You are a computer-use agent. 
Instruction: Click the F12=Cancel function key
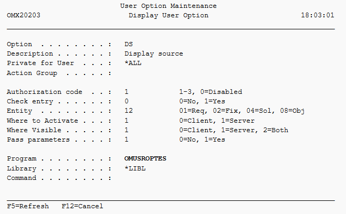point(82,206)
